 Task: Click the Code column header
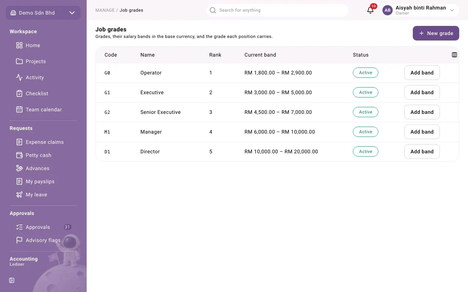111,55
